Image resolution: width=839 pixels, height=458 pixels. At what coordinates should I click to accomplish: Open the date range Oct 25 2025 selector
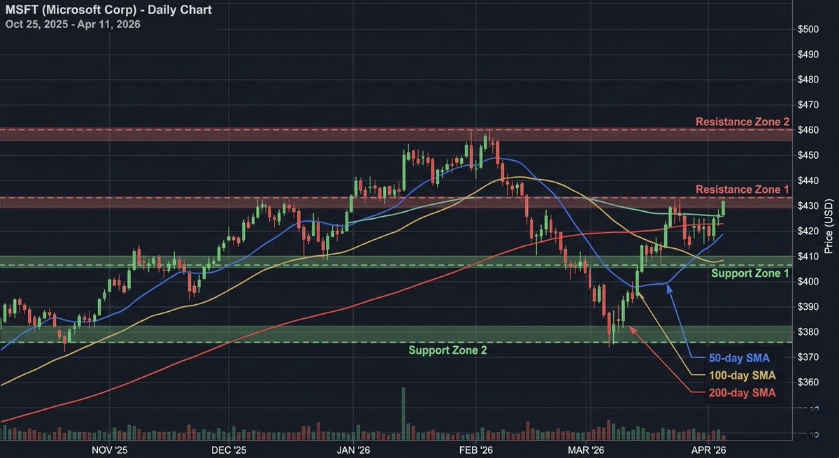[x=73, y=24]
